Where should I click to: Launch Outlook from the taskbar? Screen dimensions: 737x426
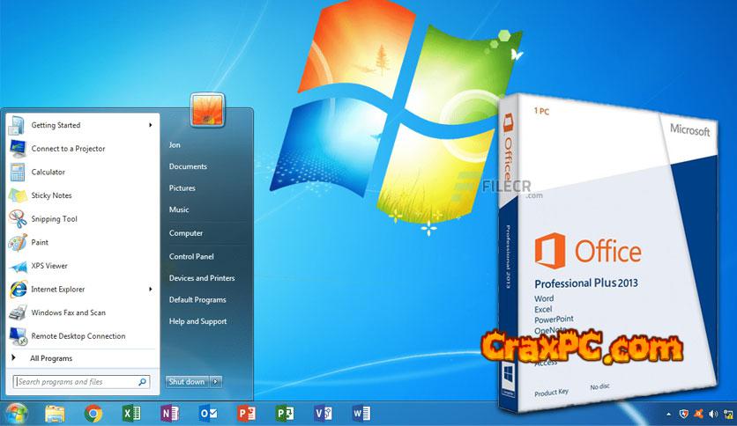click(x=208, y=414)
